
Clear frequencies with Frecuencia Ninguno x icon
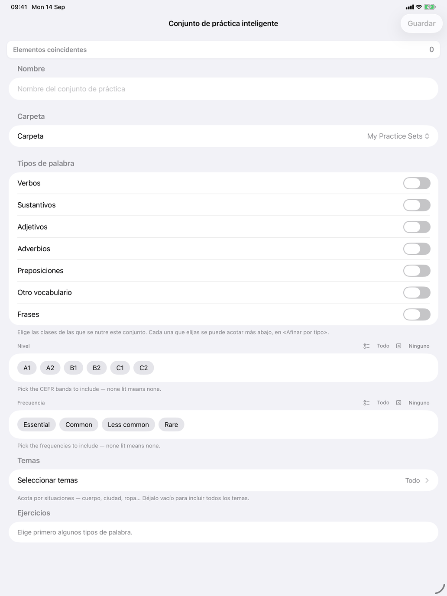pyautogui.click(x=398, y=403)
